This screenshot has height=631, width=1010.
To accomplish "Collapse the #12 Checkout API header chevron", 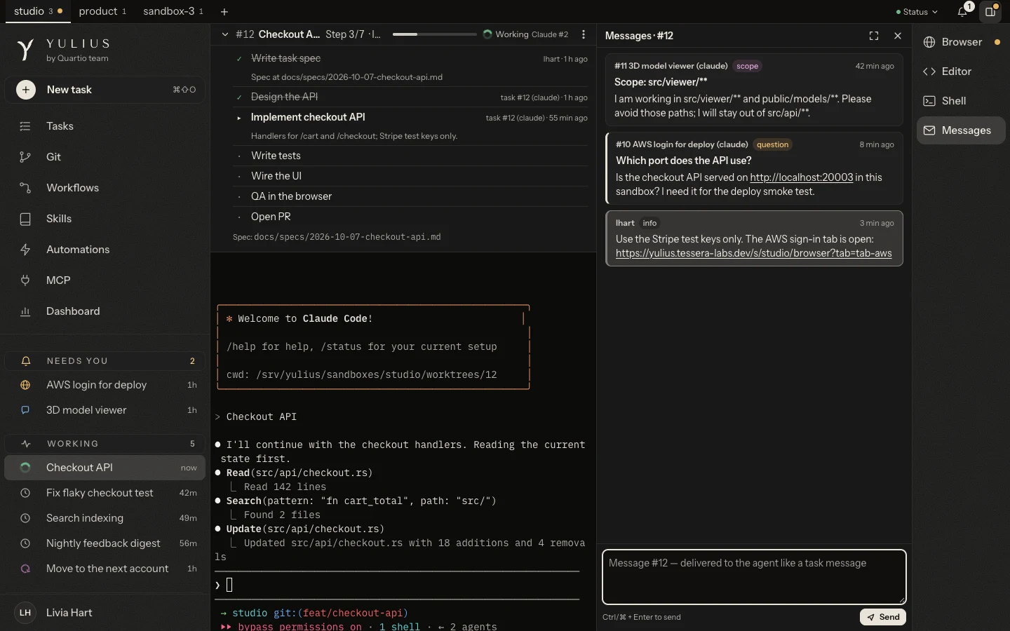I will coord(224,34).
